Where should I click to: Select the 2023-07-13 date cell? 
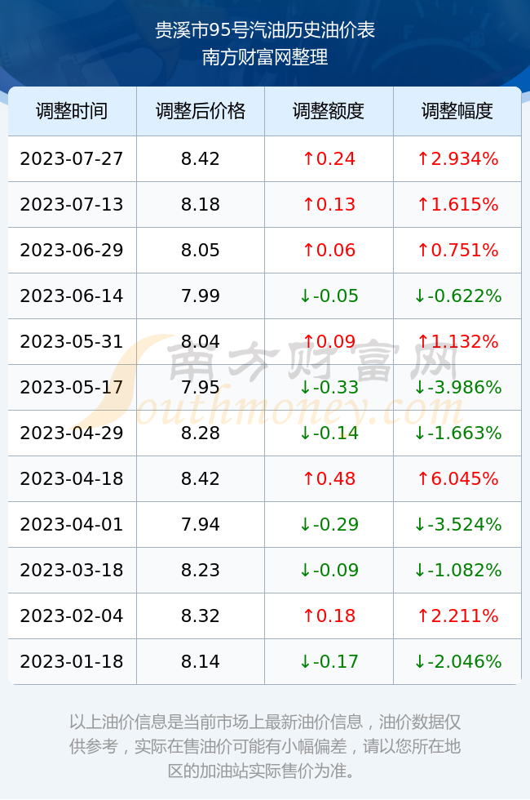pos(72,205)
